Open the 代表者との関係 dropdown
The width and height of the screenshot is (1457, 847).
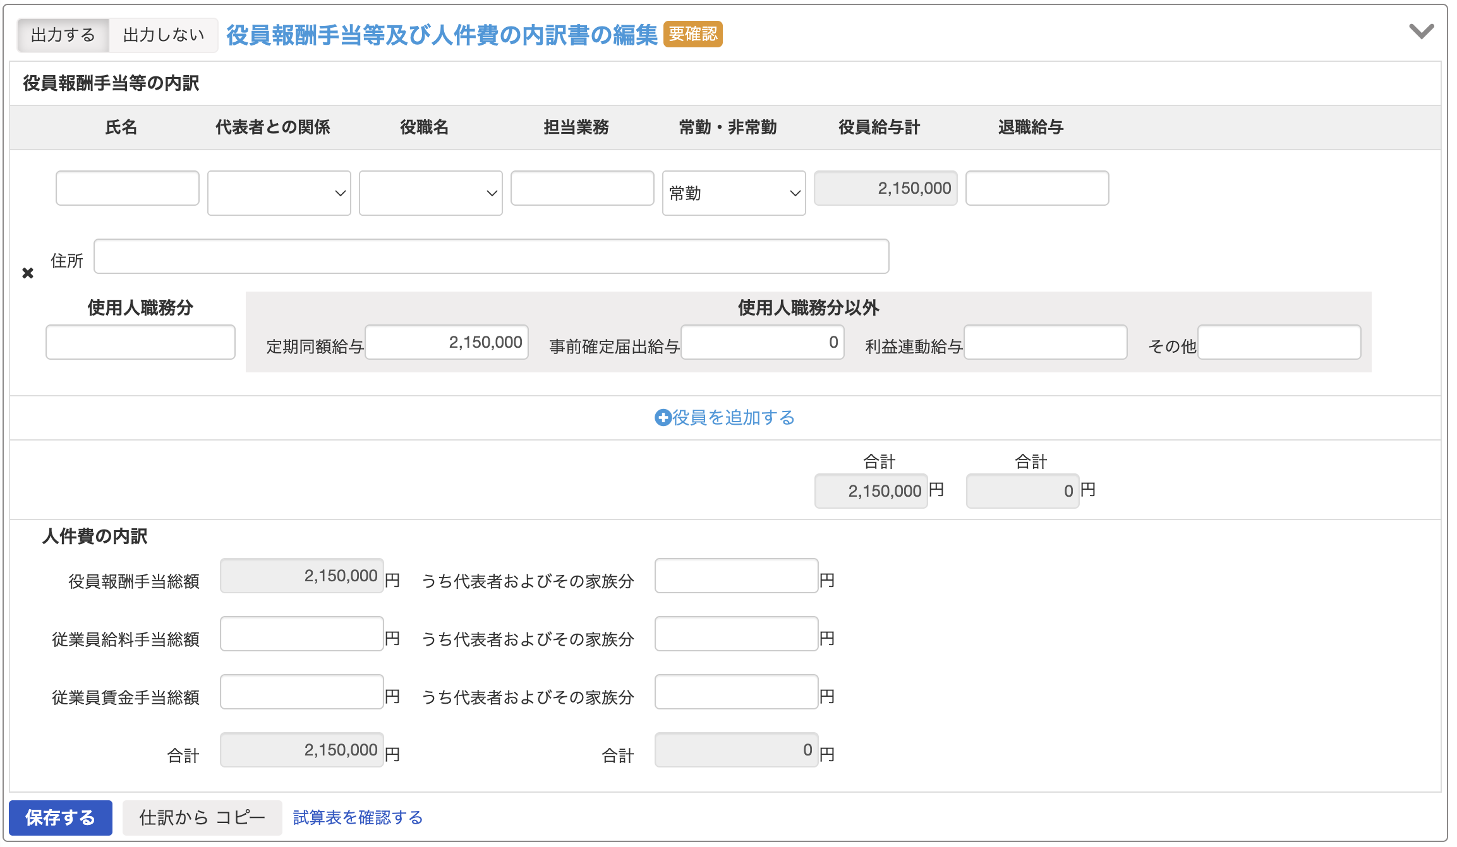click(279, 193)
